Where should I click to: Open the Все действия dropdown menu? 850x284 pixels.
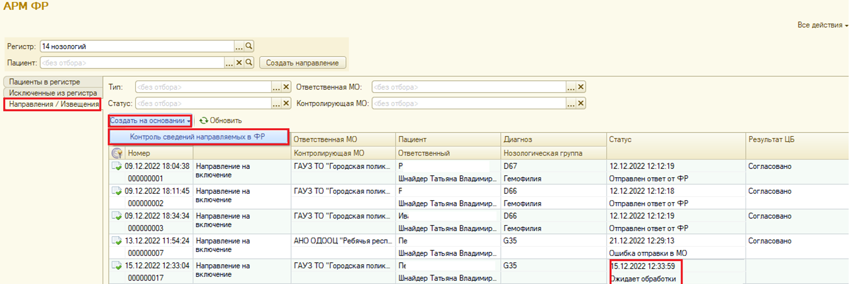[x=822, y=25]
